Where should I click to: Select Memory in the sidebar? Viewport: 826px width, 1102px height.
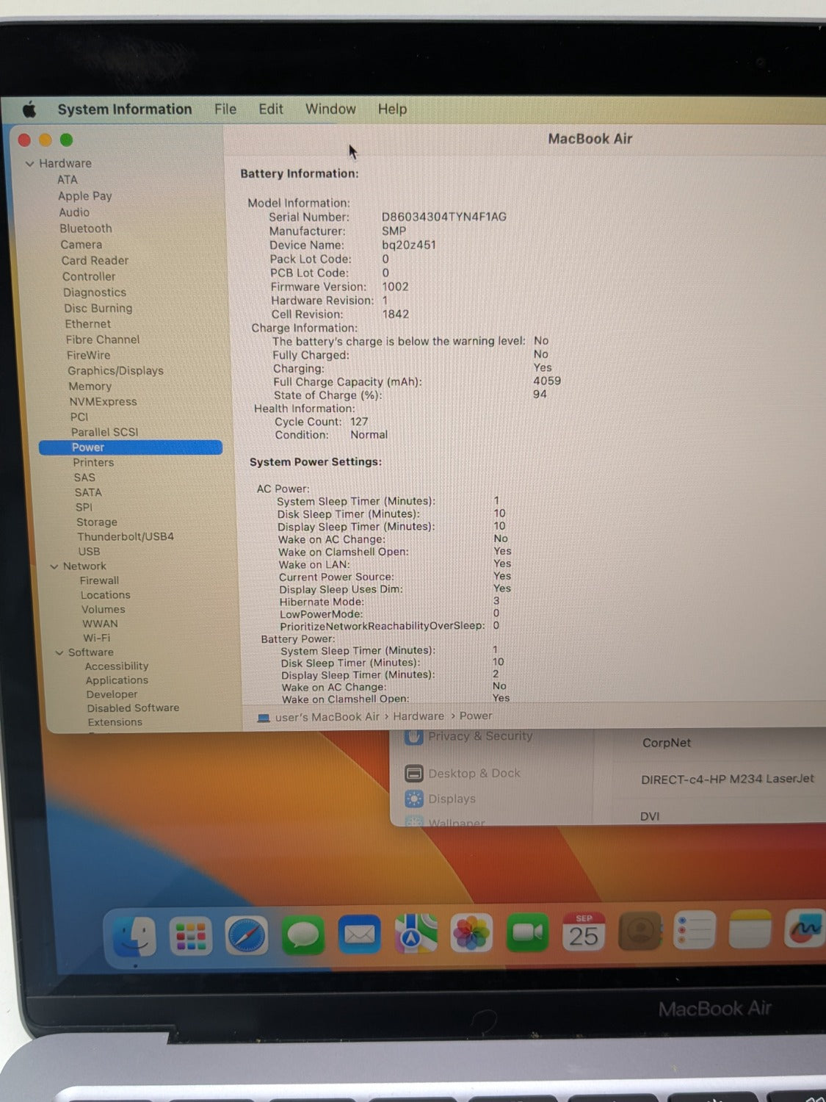point(90,386)
